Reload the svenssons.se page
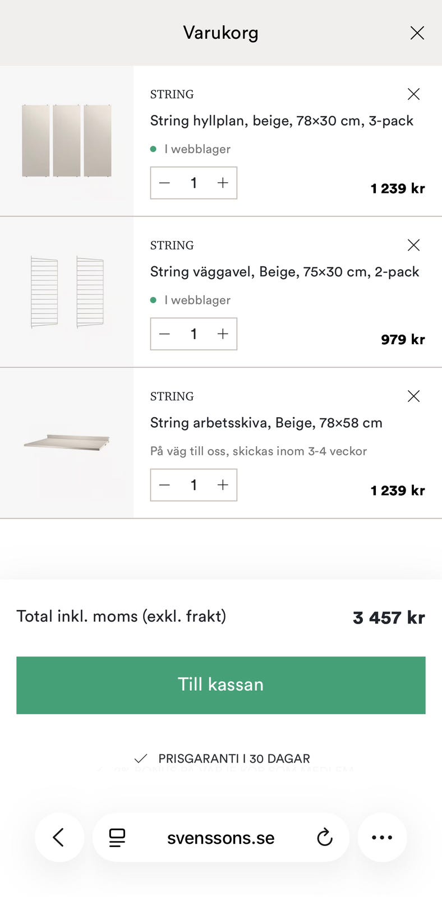The height and width of the screenshot is (897, 442). click(x=325, y=838)
